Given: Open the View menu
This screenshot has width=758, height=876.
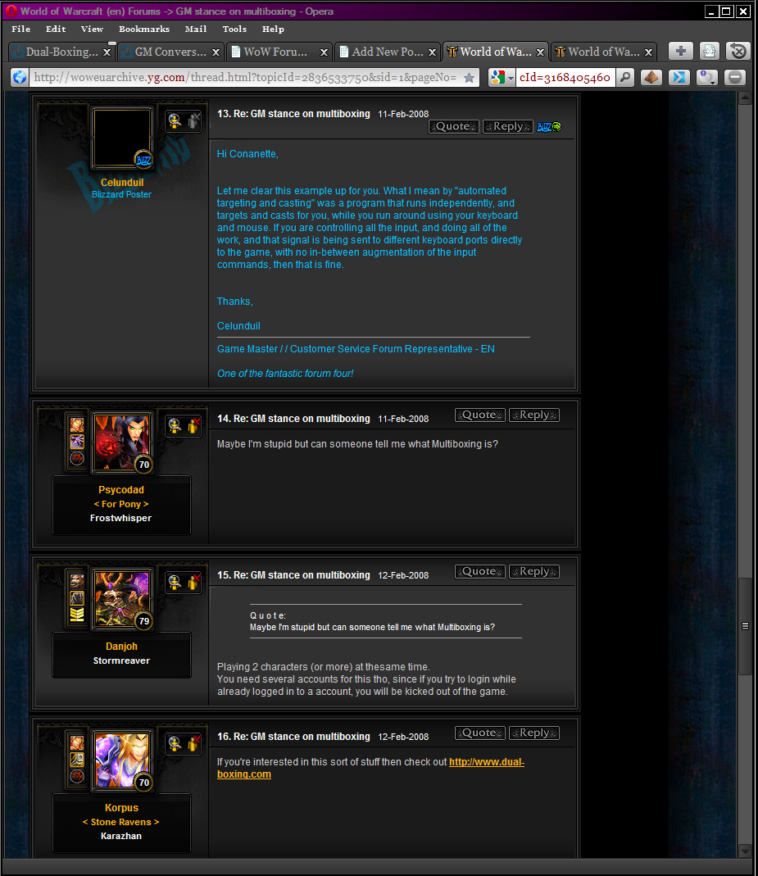Looking at the screenshot, I should 92,29.
